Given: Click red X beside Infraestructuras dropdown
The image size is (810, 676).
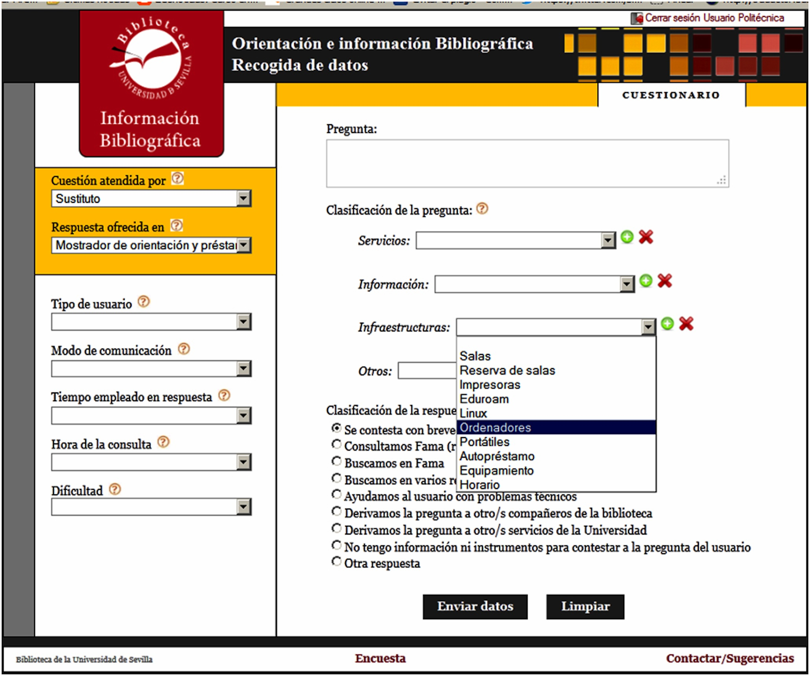Looking at the screenshot, I should pyautogui.click(x=686, y=324).
